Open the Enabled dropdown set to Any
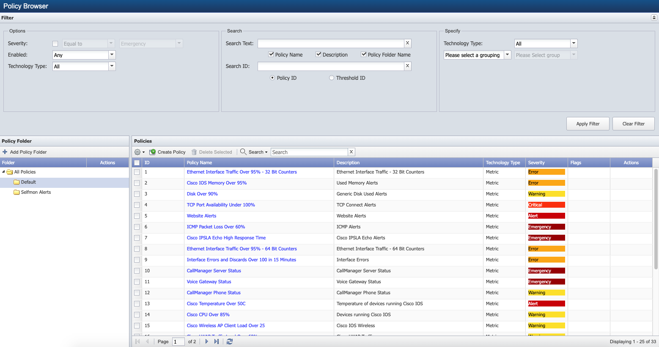Viewport: 659px width, 347px height. tap(112, 55)
